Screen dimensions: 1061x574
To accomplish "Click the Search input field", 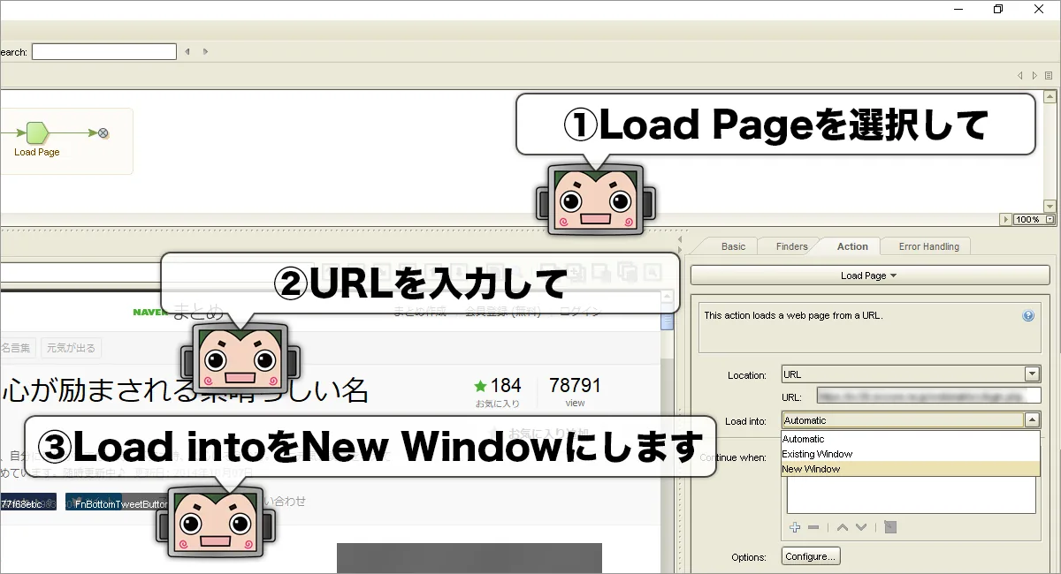I will (104, 52).
